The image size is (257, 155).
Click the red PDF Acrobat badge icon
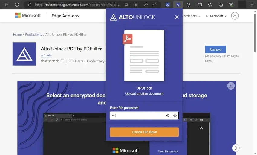(128, 39)
